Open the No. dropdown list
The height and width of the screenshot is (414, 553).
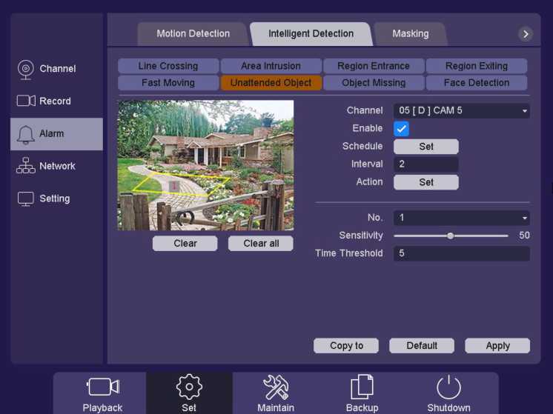[461, 218]
